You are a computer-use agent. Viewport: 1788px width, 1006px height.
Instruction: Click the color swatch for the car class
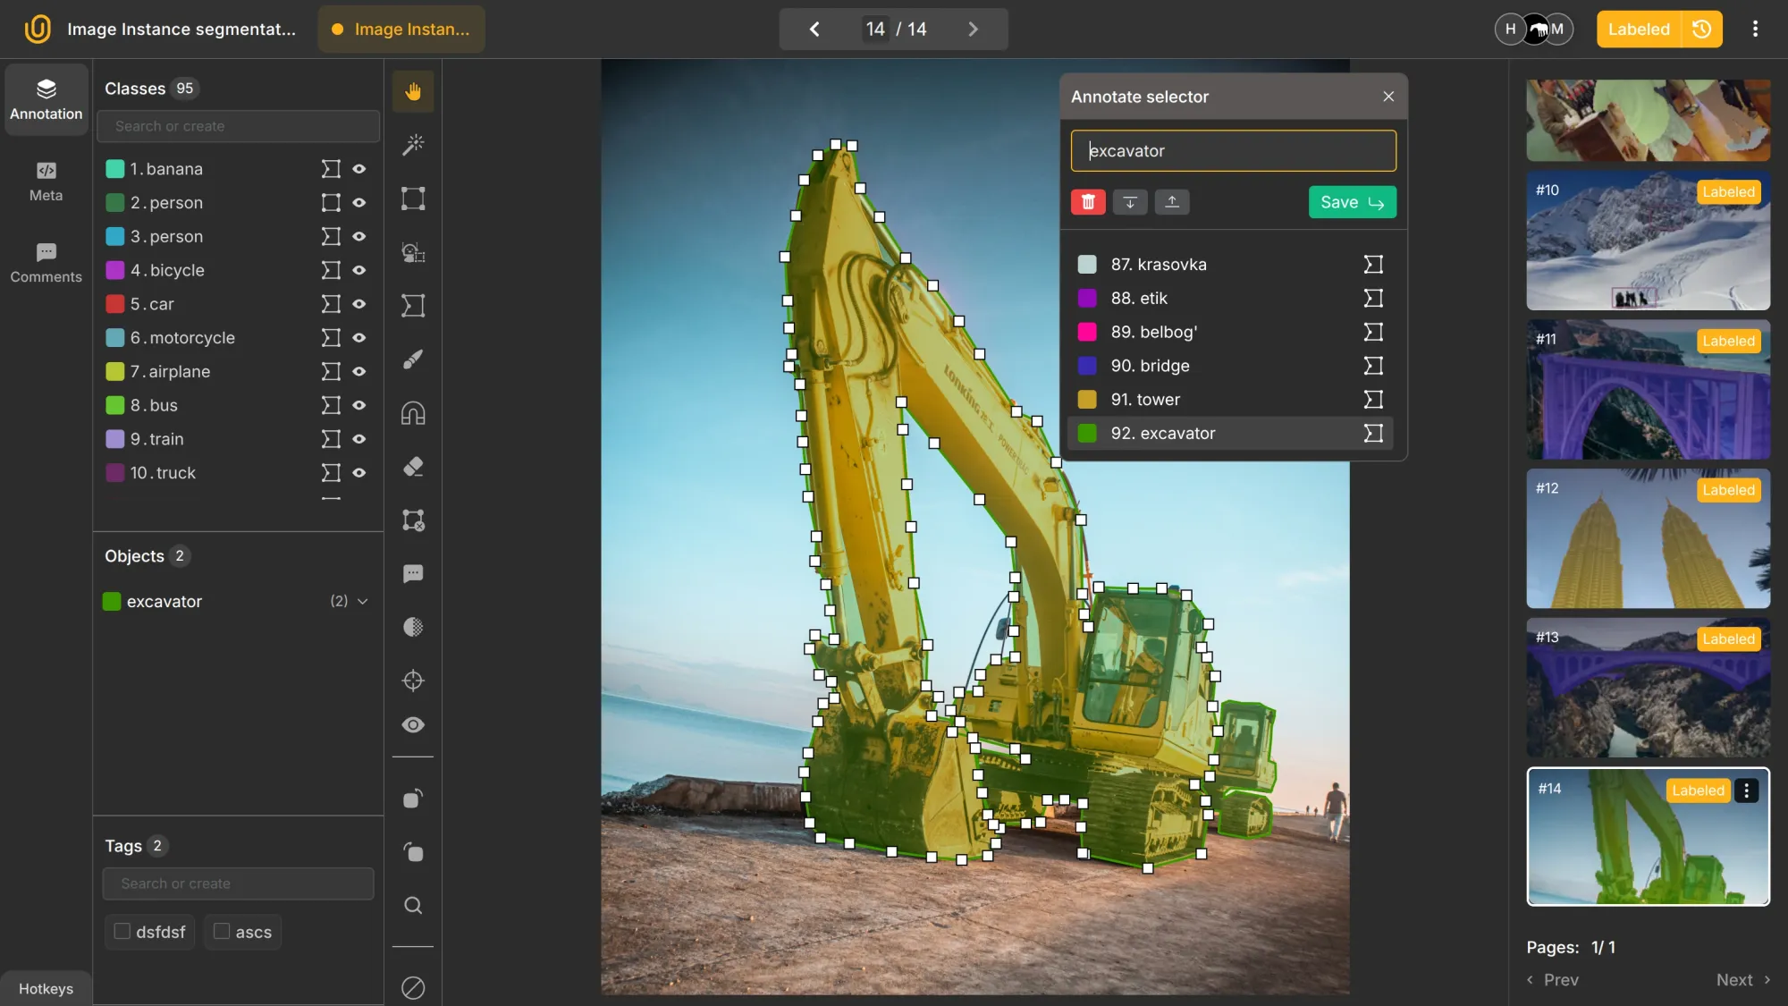pyautogui.click(x=114, y=304)
